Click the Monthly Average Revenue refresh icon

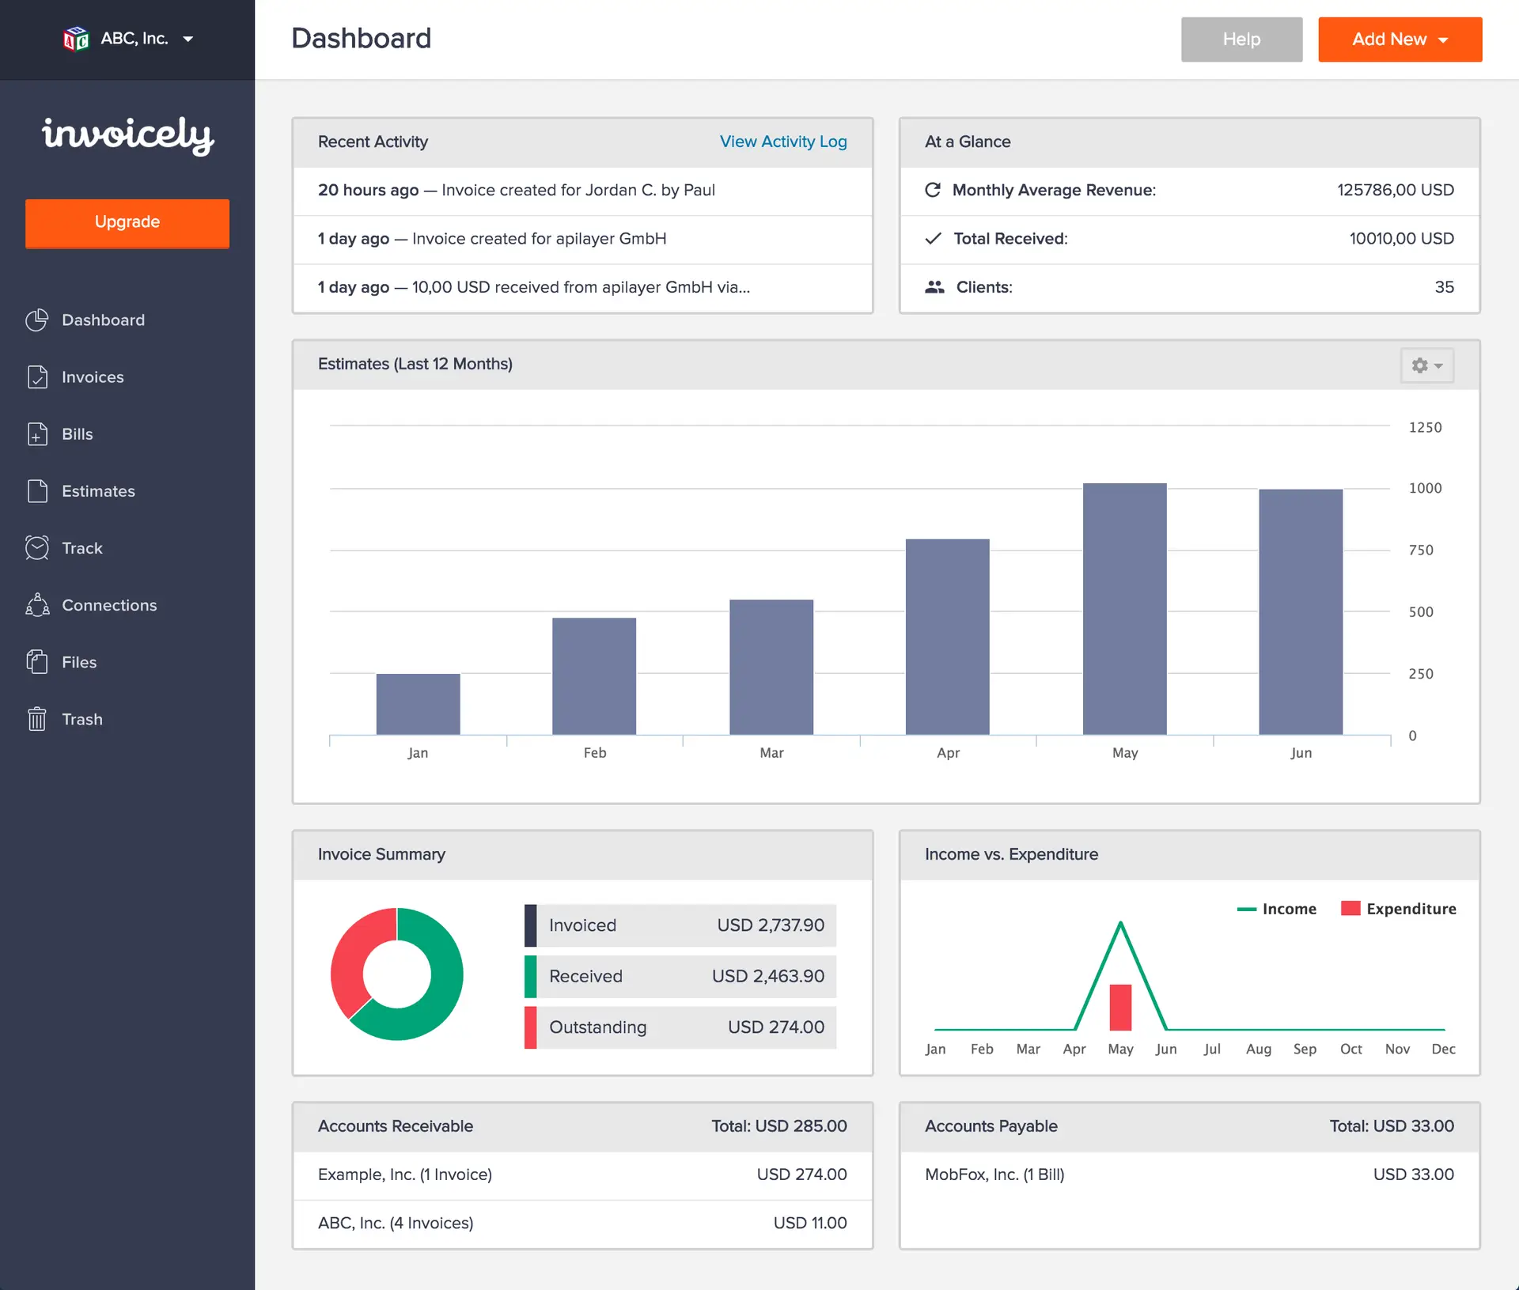pos(933,190)
